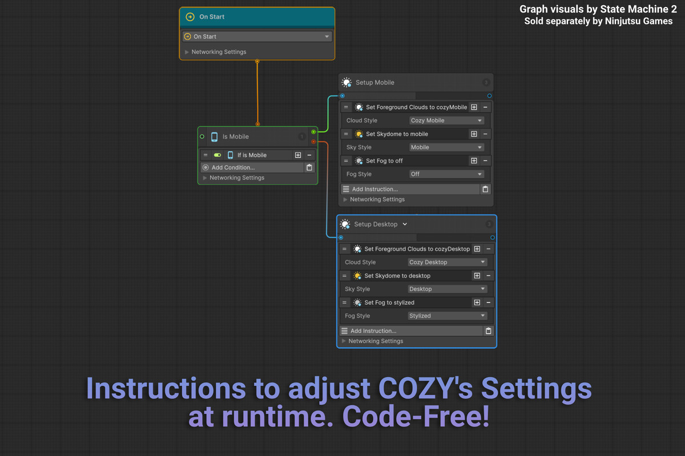Click the clipboard icon beside Add Condition
This screenshot has height=456, width=685.
pyautogui.click(x=309, y=167)
